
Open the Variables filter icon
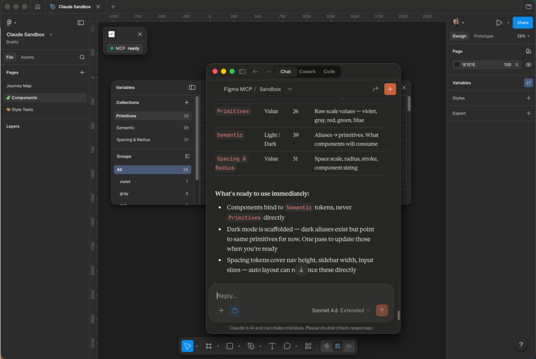tap(528, 83)
